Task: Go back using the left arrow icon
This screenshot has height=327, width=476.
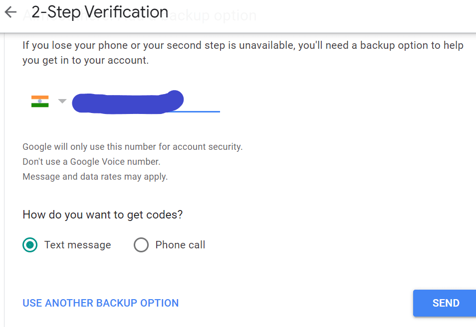Action: coord(10,12)
